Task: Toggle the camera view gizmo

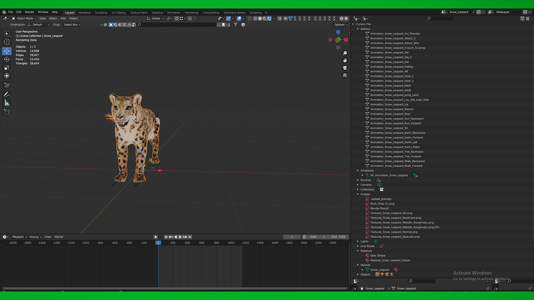Action: [x=345, y=68]
